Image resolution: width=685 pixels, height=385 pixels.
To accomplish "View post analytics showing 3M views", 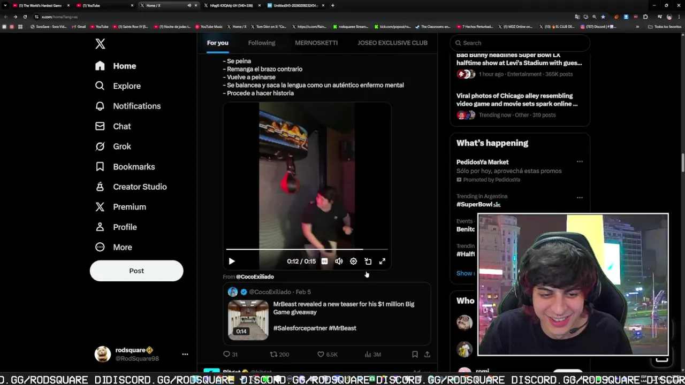I will (372, 354).
